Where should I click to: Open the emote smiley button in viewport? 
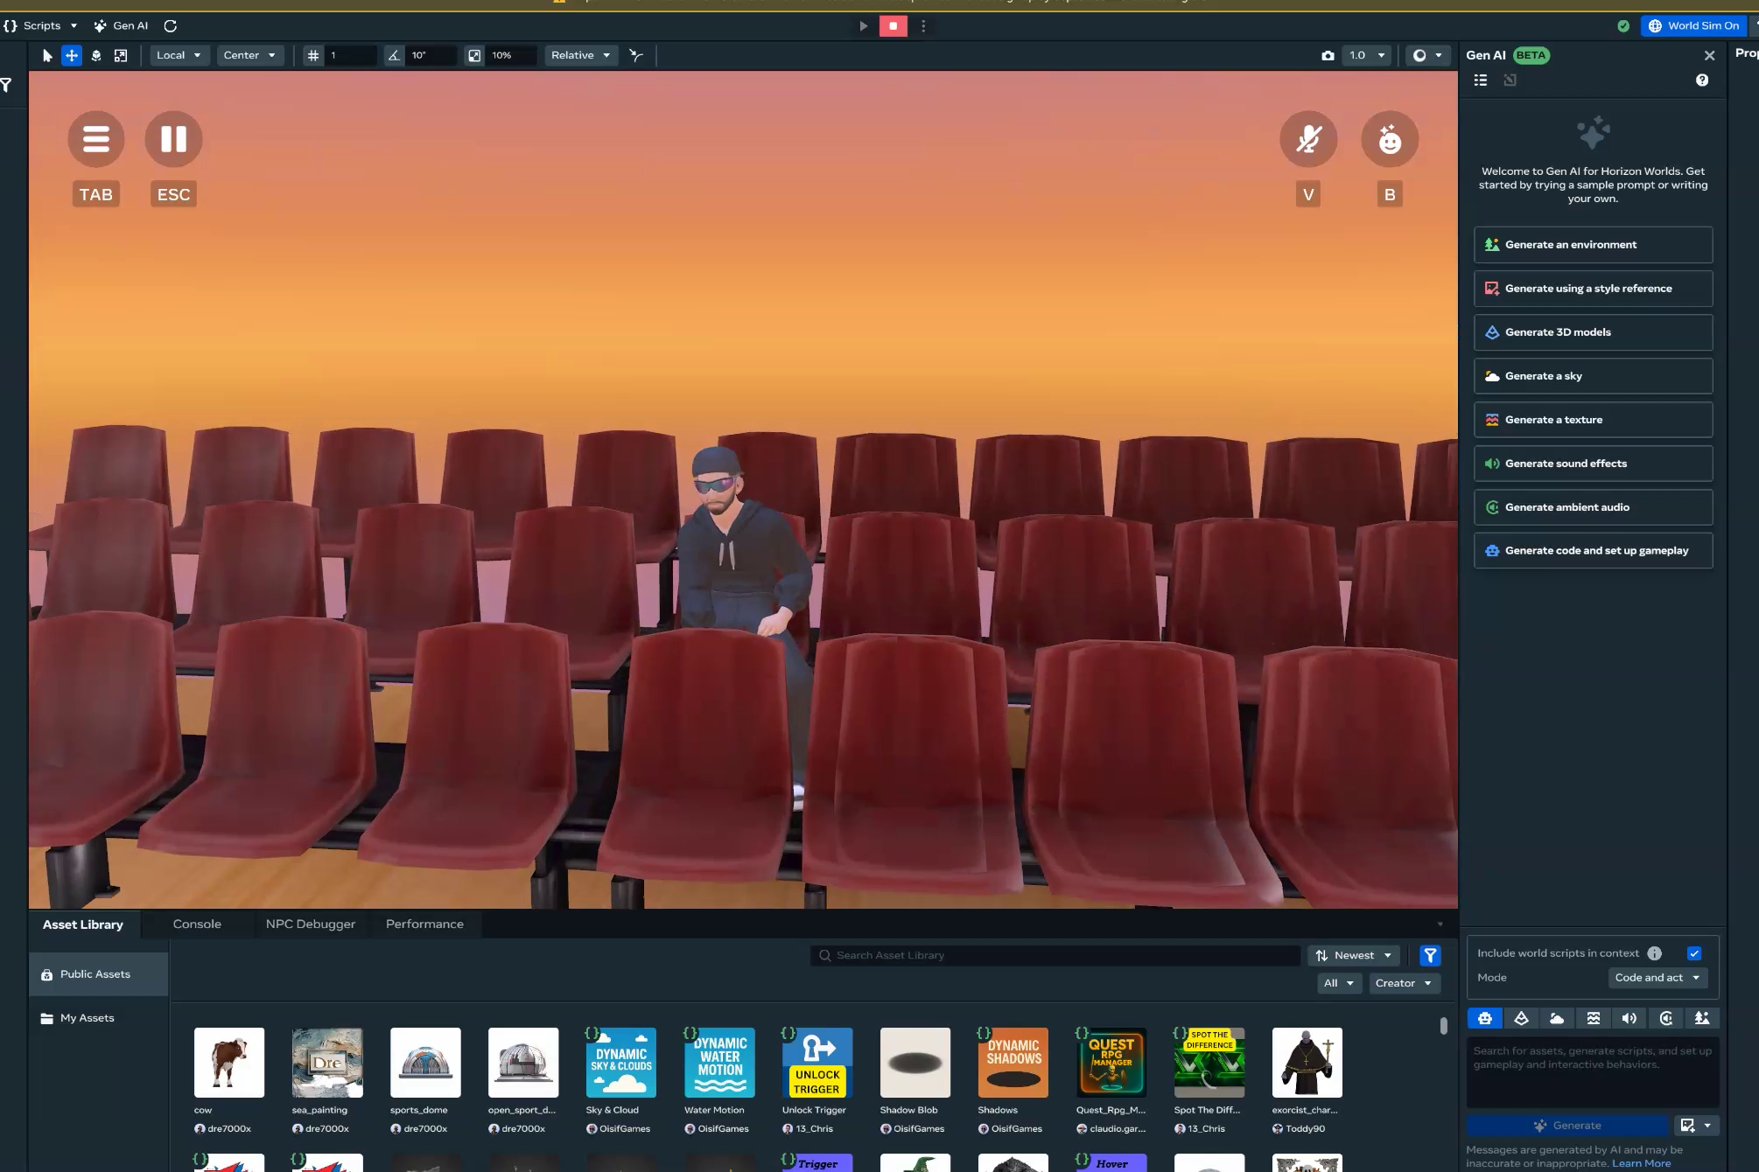pyautogui.click(x=1389, y=139)
